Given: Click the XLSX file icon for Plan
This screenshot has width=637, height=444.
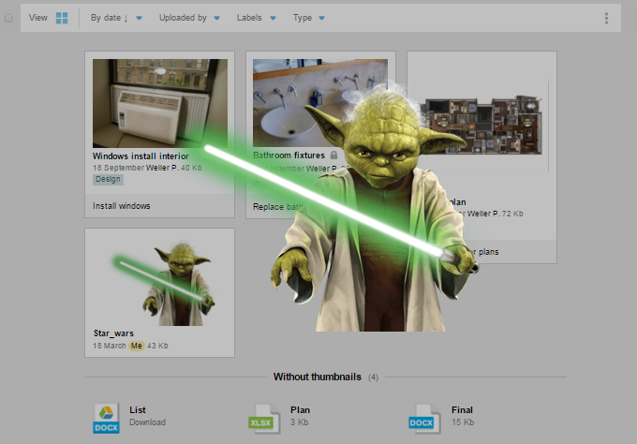Looking at the screenshot, I should (264, 419).
